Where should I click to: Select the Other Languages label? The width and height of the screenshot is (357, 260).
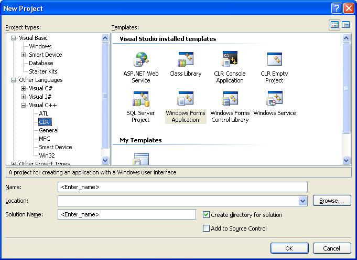(41, 80)
